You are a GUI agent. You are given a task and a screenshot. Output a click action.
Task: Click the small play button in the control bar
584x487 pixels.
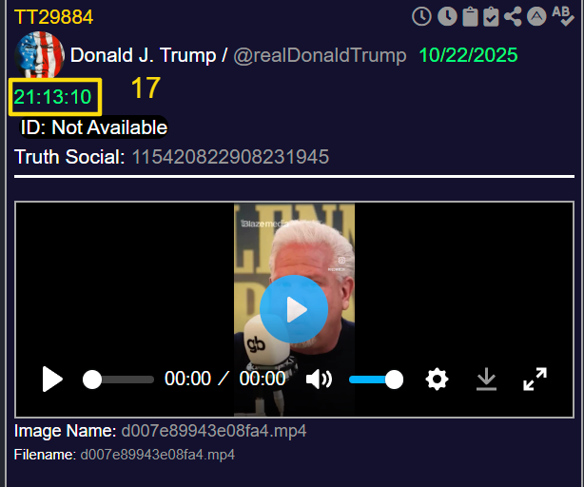pyautogui.click(x=52, y=380)
